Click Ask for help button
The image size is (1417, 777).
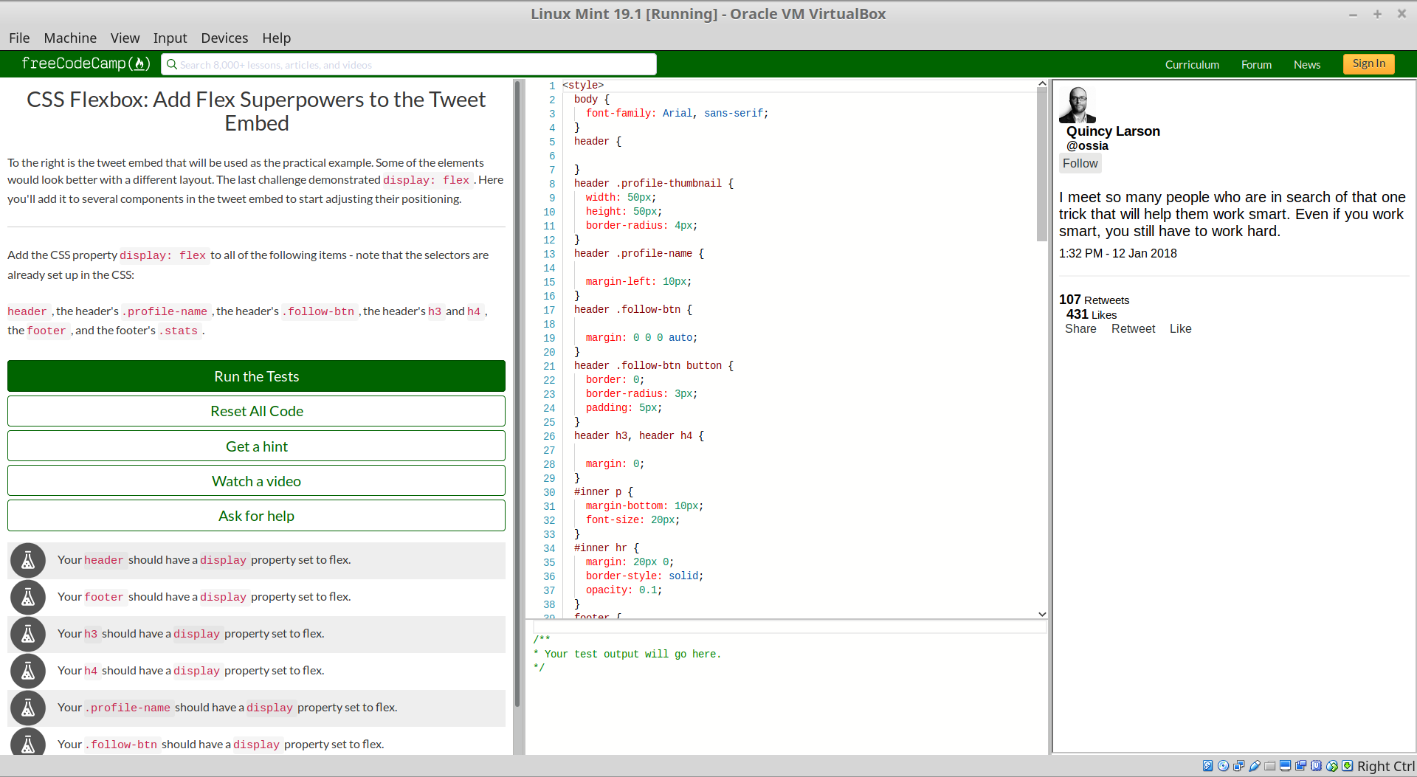(256, 516)
